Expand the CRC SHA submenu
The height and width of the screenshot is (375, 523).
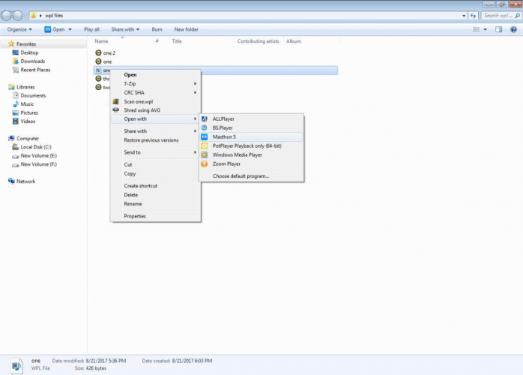pos(156,93)
